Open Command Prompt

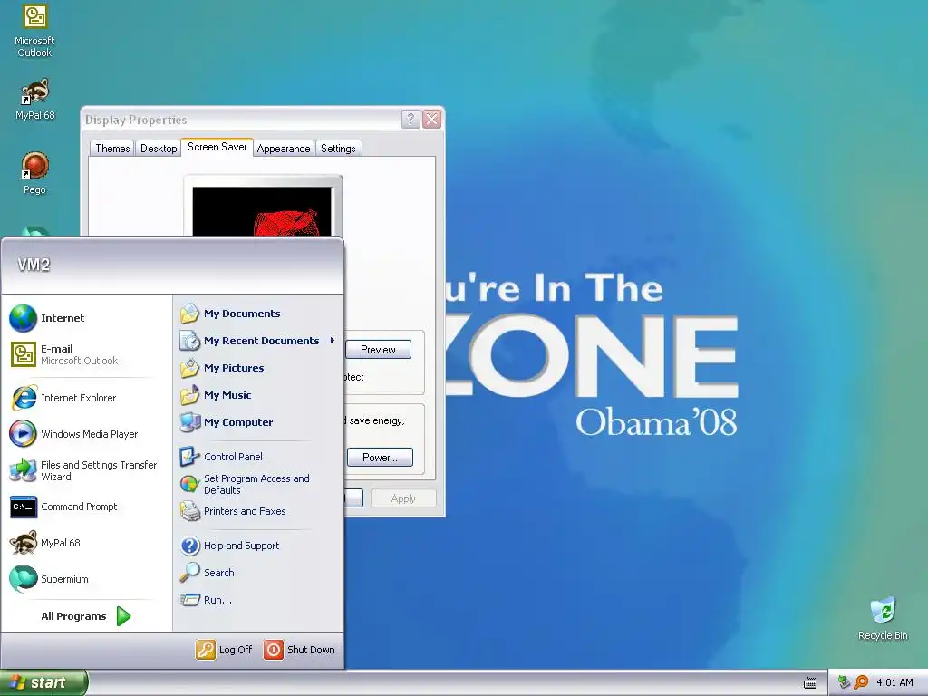(86, 507)
